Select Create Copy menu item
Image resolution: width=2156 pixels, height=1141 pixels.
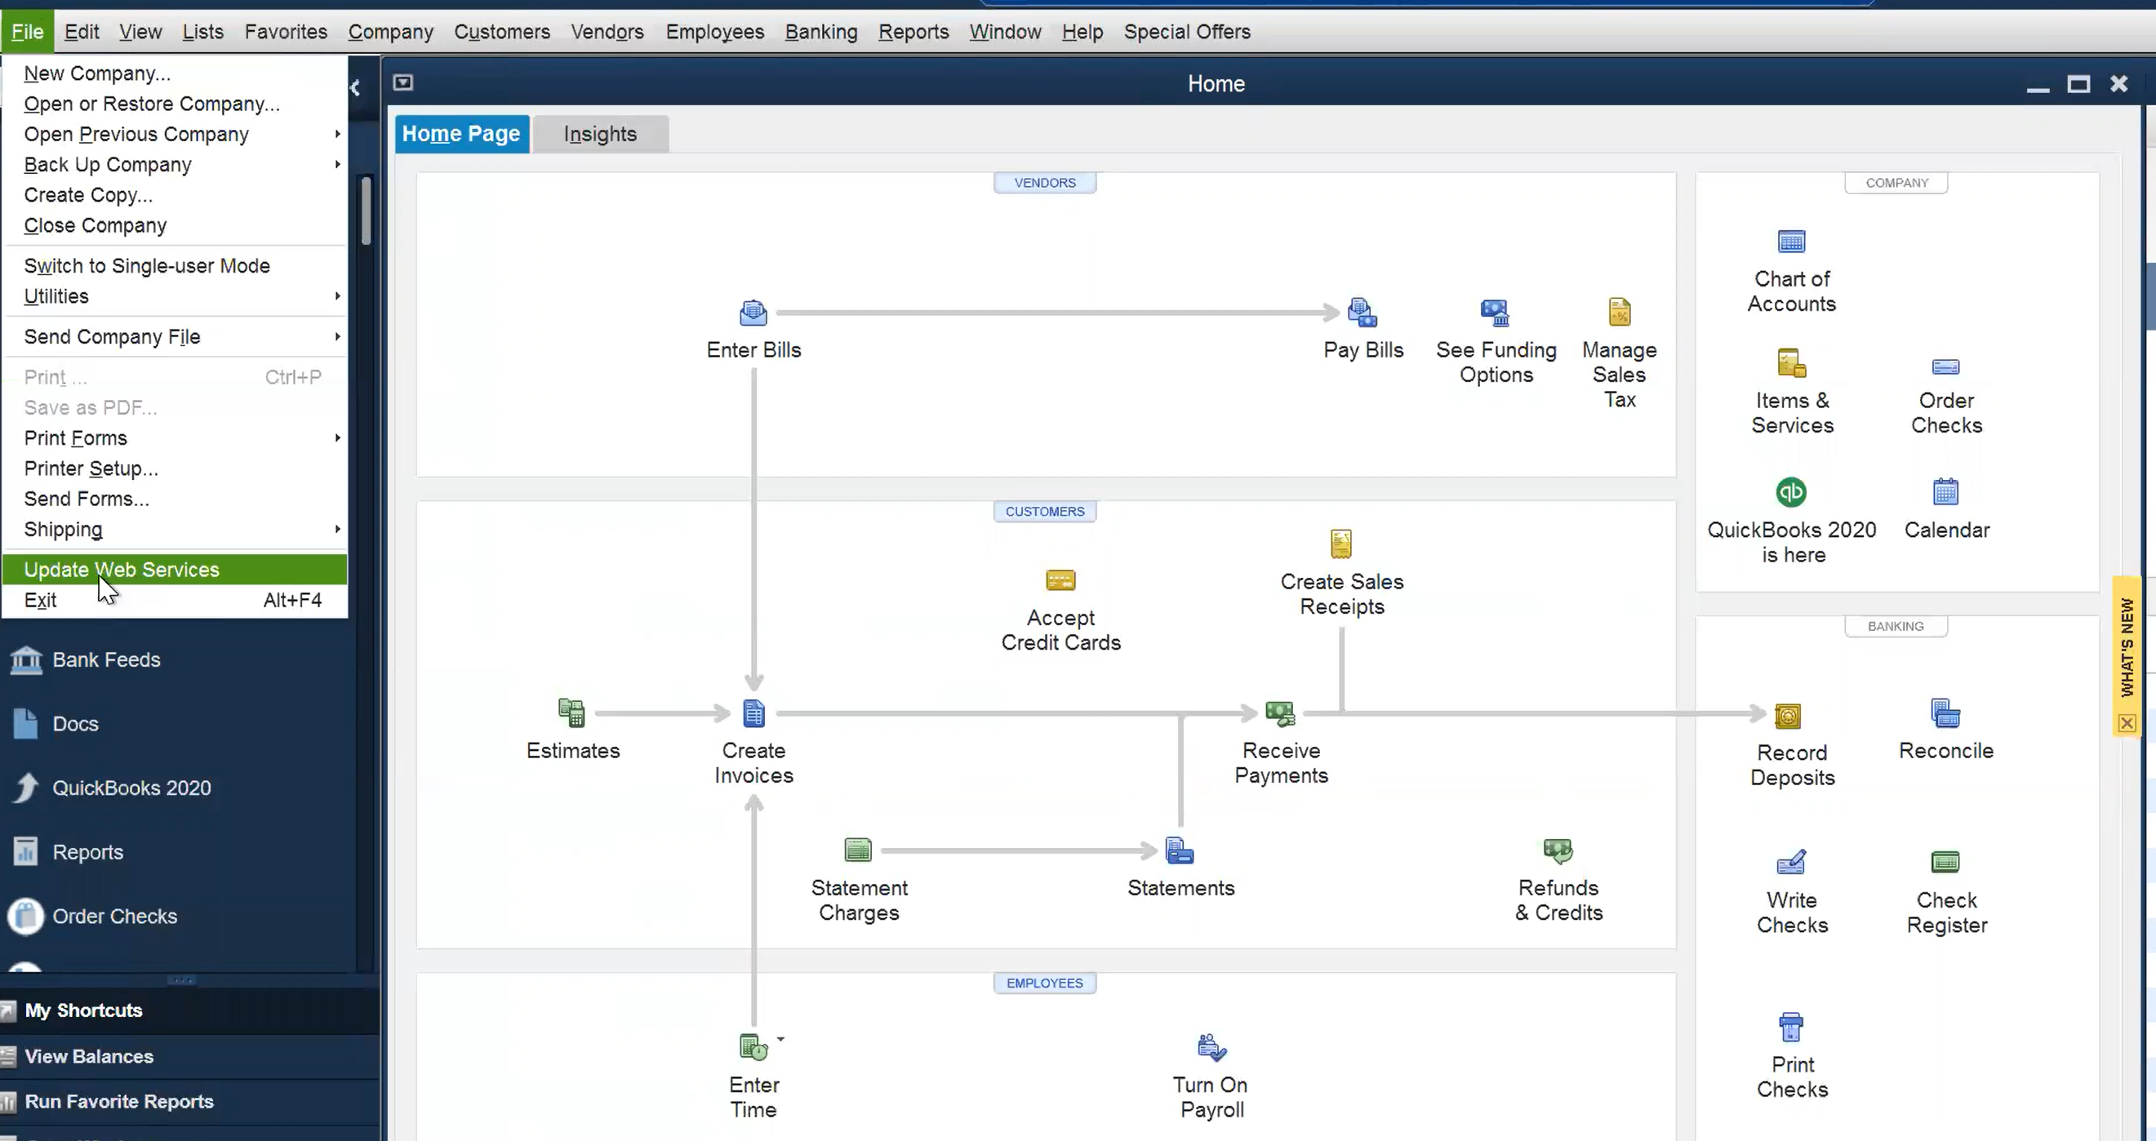pos(174,195)
